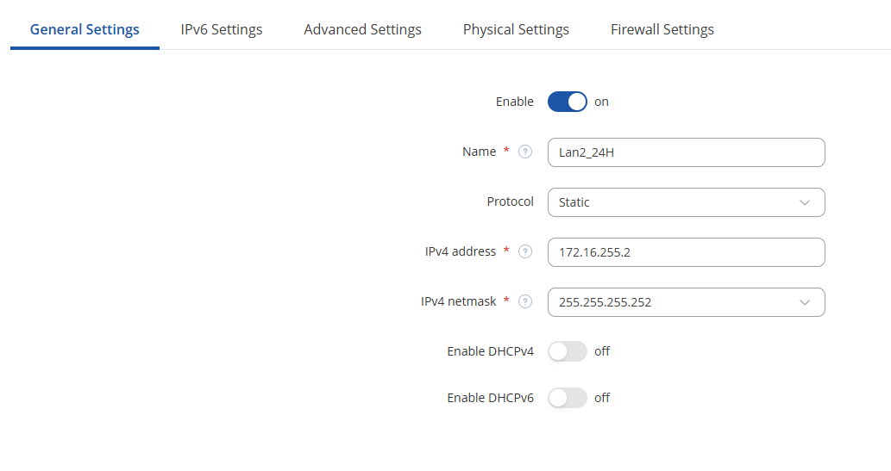This screenshot has height=471, width=891.
Task: Click the chevron arrow in netmask field
Action: click(805, 302)
